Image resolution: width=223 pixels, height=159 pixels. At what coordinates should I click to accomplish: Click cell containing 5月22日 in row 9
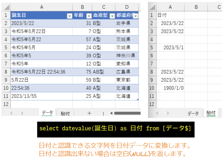click(x=42, y=80)
